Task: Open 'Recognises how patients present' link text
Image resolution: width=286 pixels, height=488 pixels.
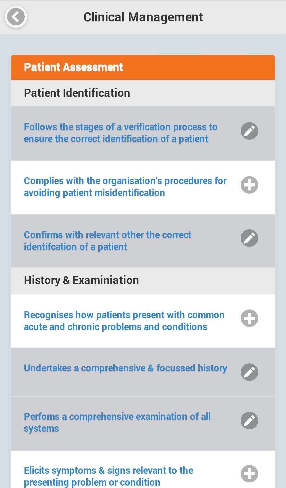Action: (x=124, y=321)
